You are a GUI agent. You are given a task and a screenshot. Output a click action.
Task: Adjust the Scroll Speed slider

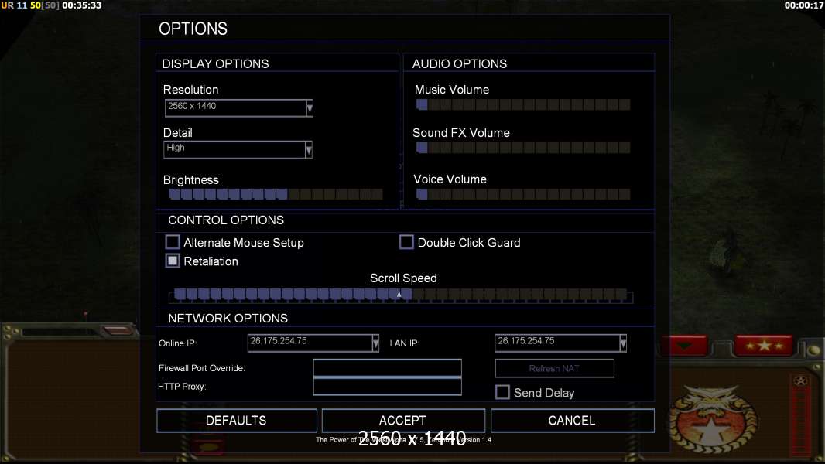coord(401,295)
